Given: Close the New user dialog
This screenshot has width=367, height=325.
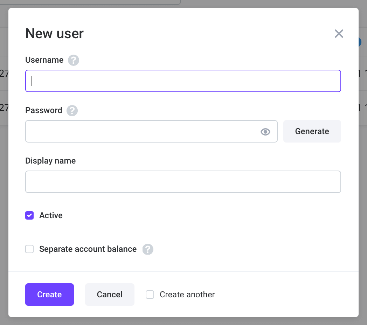Looking at the screenshot, I should tap(339, 34).
